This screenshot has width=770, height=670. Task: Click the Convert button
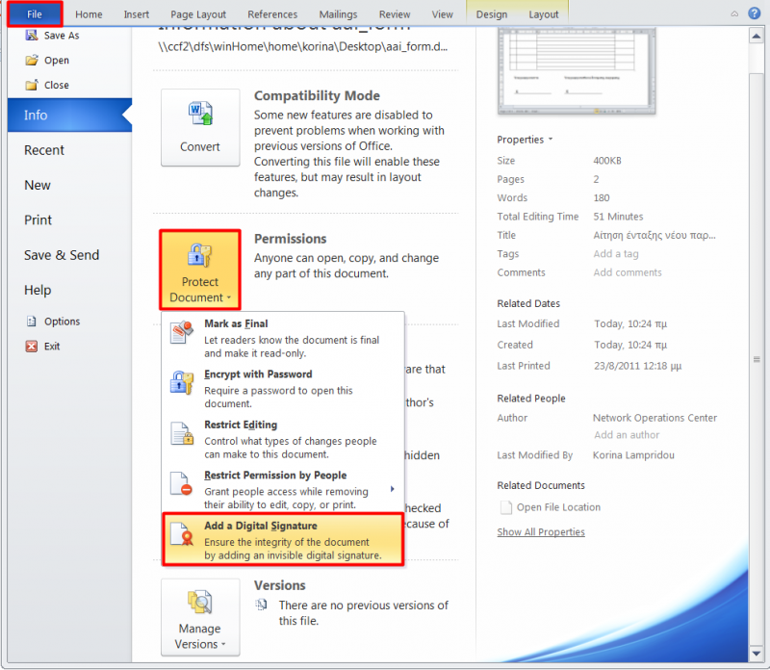(200, 128)
